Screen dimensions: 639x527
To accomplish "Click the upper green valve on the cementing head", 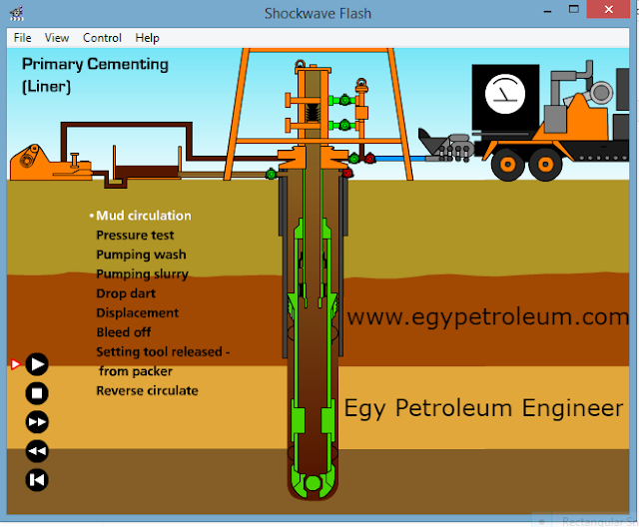I will 344,100.
